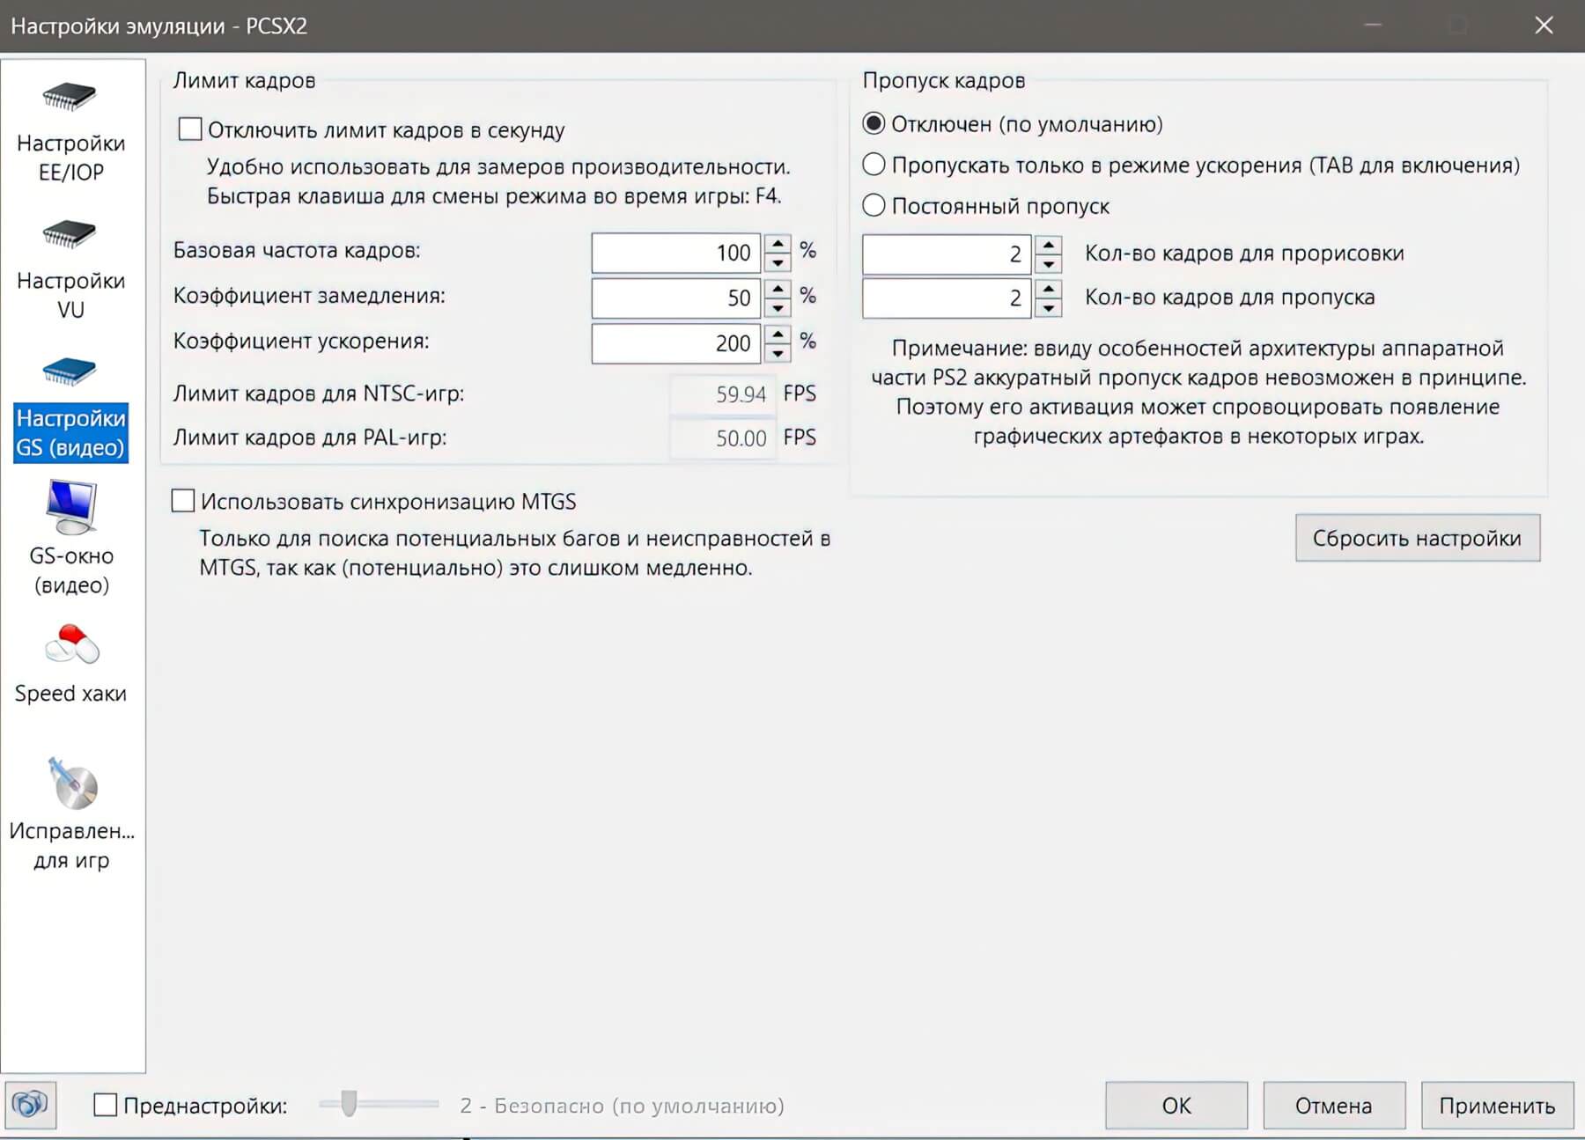
Task: Click the Пропуск кадров group title
Action: (x=944, y=80)
